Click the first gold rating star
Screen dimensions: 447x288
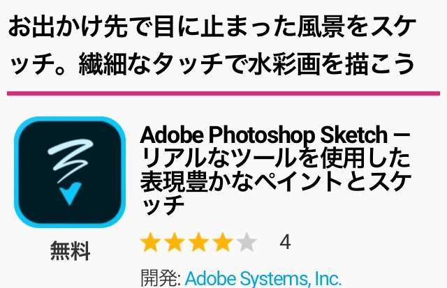click(x=151, y=242)
